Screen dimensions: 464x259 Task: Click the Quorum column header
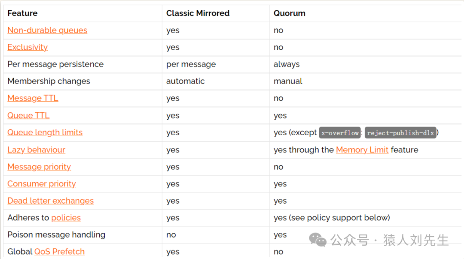click(x=289, y=13)
